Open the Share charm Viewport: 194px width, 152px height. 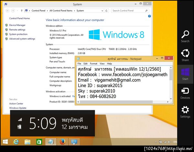(x=185, y=55)
